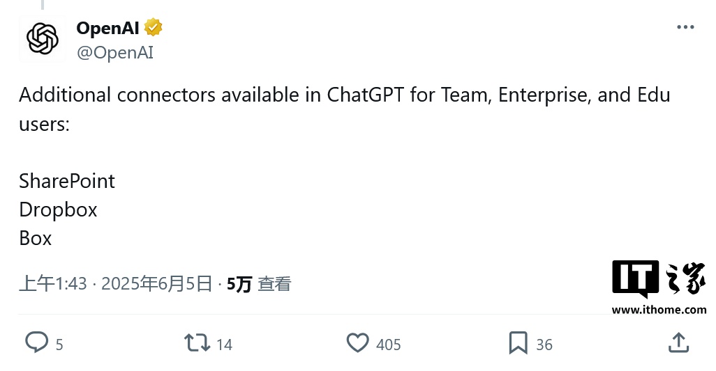Click the like count 405
This screenshot has height=371, width=716.
[x=388, y=345]
